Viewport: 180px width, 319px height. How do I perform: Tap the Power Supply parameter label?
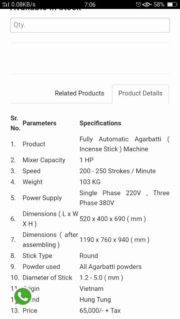coord(42,198)
